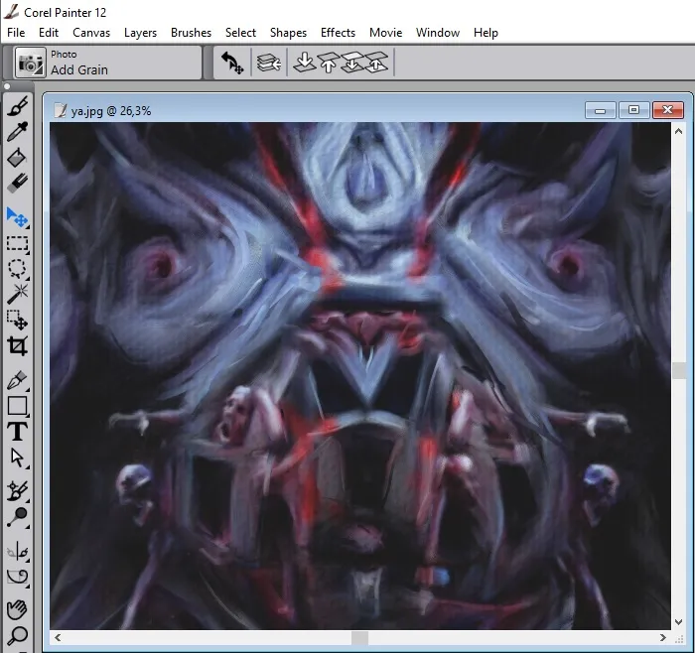Open the Help menu
Screen dimensions: 695x653
tap(486, 33)
